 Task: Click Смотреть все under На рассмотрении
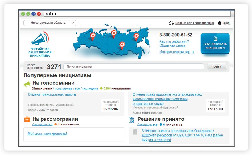pyautogui.click(x=42, y=124)
